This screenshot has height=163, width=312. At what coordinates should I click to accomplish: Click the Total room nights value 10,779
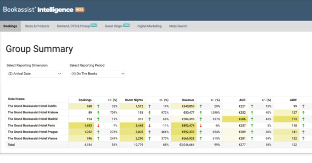click(x=138, y=145)
